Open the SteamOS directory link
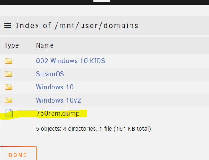The image size is (209, 160). point(50,74)
